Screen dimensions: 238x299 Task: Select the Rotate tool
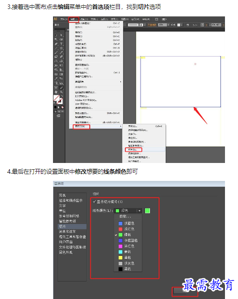coord(56,61)
